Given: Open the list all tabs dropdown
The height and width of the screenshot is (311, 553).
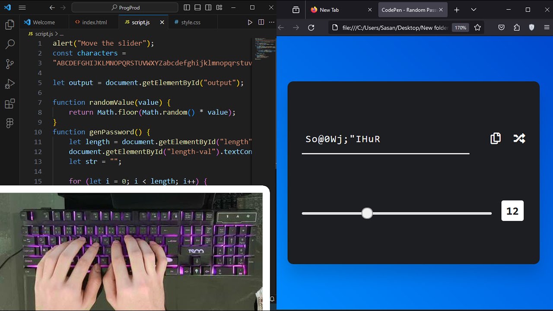Looking at the screenshot, I should coord(474,10).
